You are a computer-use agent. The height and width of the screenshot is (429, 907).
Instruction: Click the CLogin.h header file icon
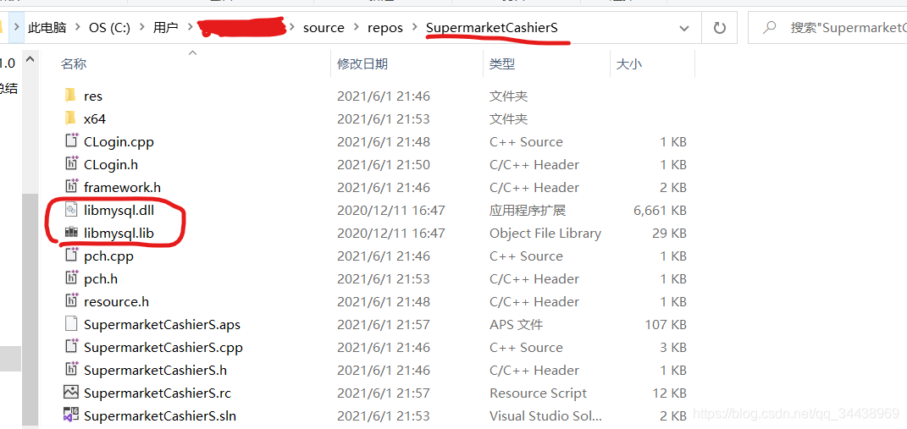pyautogui.click(x=70, y=164)
